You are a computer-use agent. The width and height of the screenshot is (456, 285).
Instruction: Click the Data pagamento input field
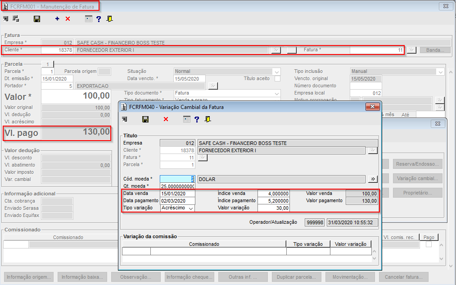[177, 201]
